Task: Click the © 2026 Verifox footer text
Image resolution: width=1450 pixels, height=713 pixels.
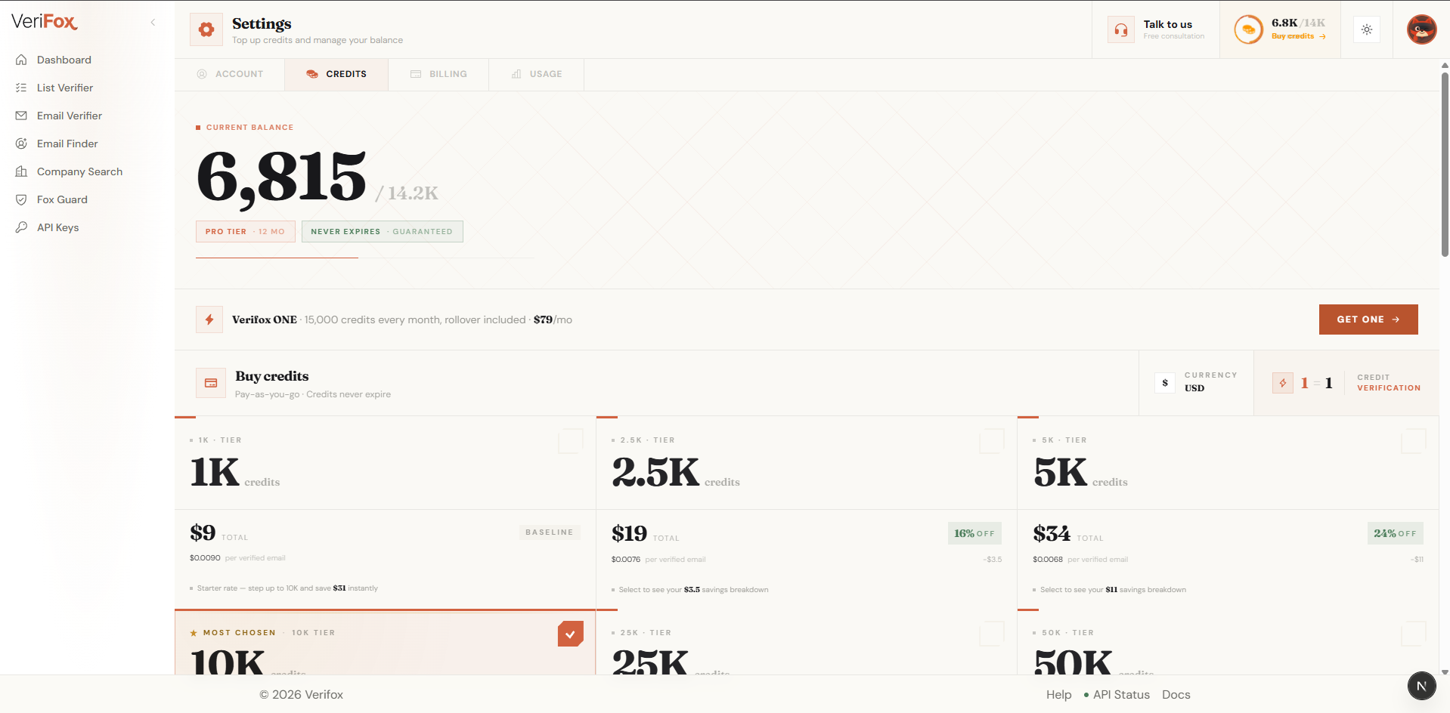Action: 302,695
